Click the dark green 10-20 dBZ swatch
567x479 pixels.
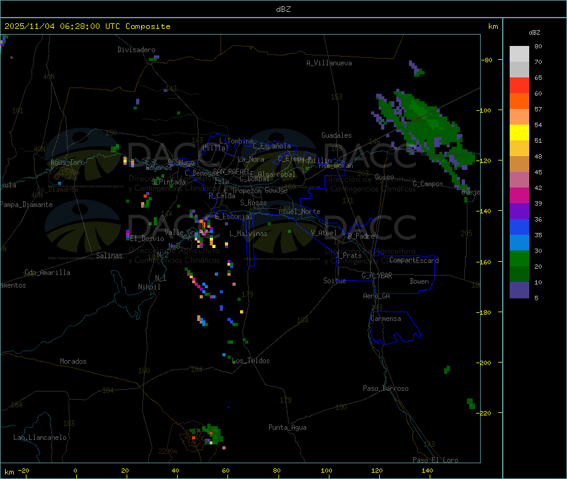coord(519,274)
